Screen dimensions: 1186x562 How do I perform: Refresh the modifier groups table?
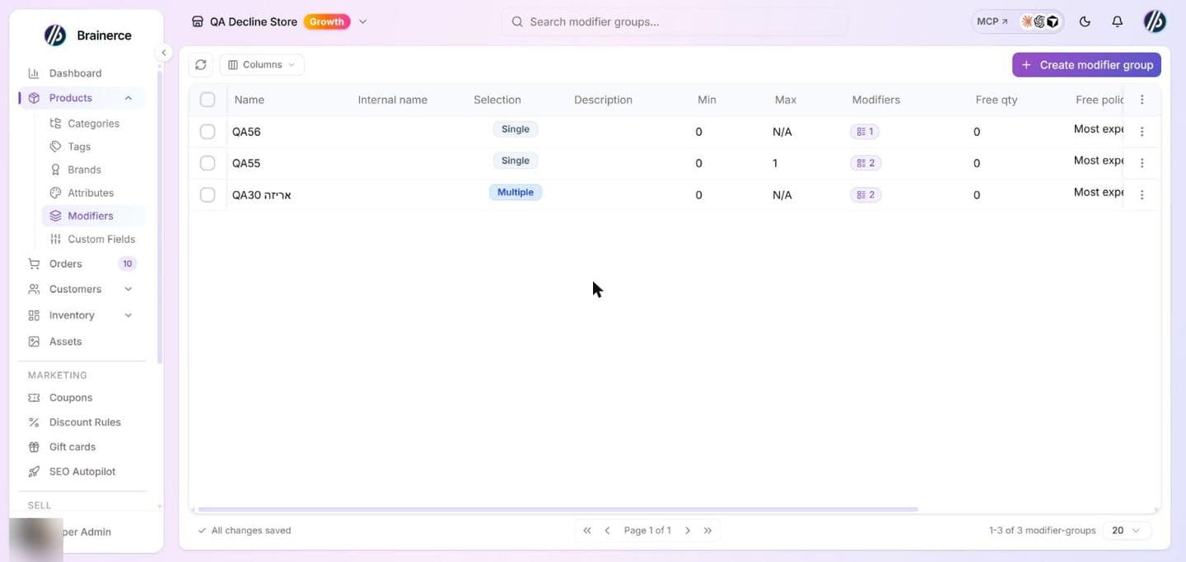[x=201, y=65]
